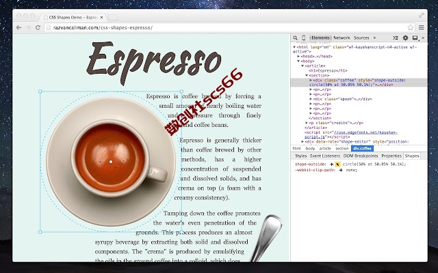Expand the p class credits node
This screenshot has width=438, height=273.
point(307,123)
